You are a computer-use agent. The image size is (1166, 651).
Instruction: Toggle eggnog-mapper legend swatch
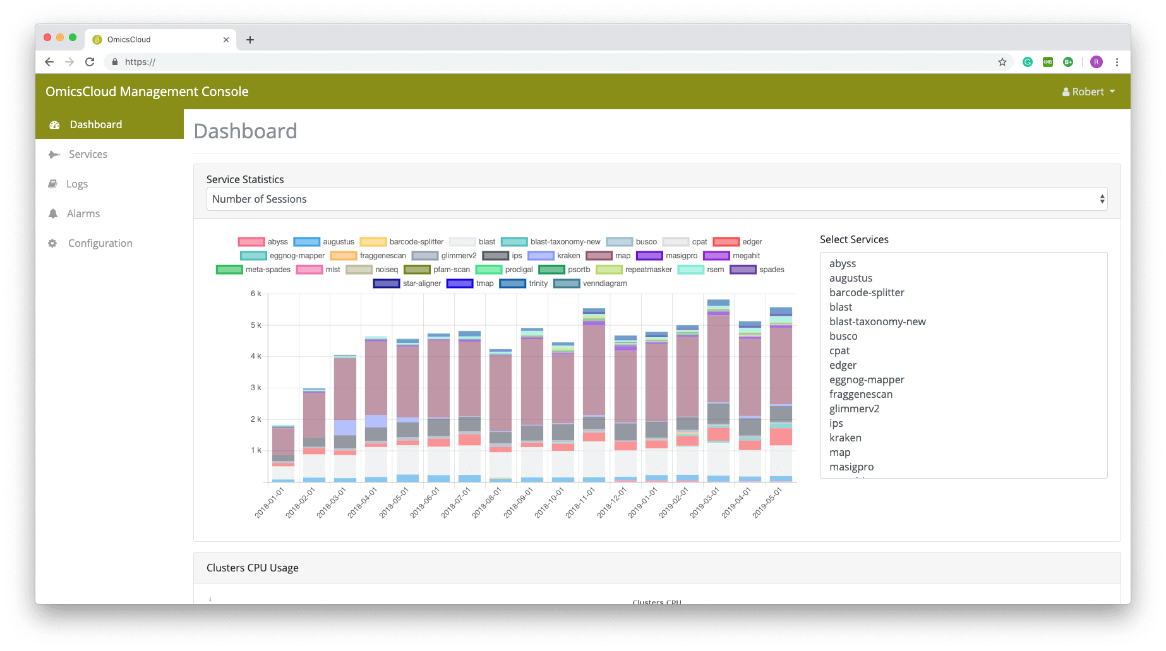pyautogui.click(x=253, y=256)
